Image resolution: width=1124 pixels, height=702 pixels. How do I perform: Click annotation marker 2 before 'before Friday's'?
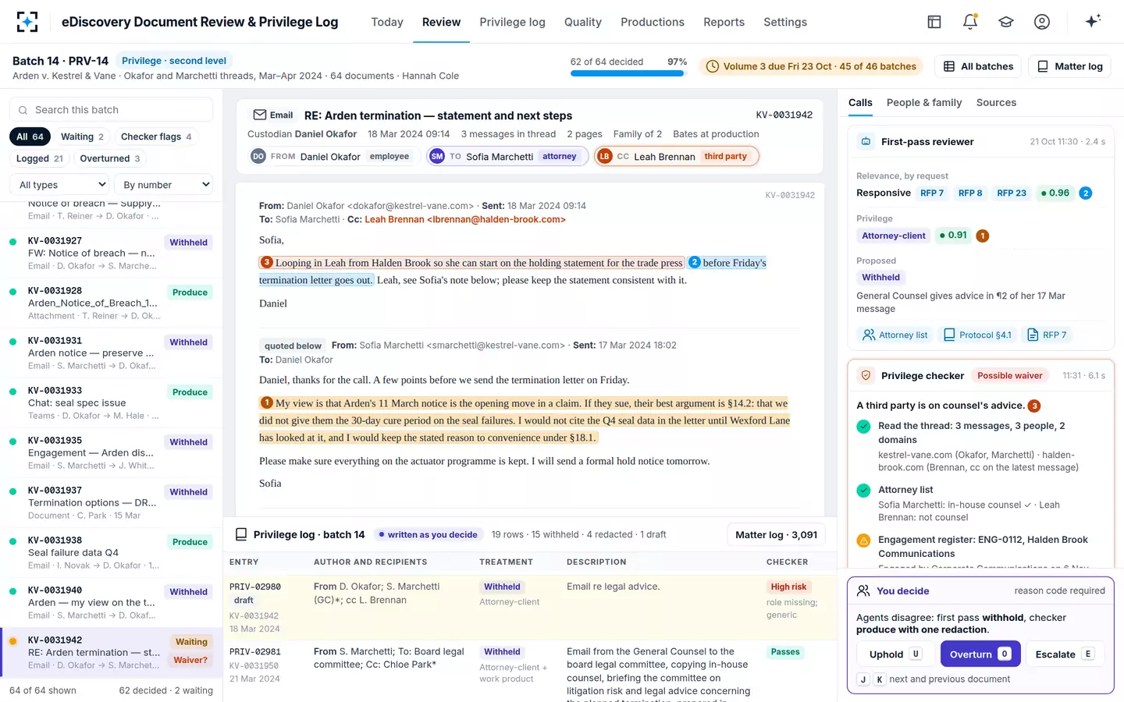point(695,263)
